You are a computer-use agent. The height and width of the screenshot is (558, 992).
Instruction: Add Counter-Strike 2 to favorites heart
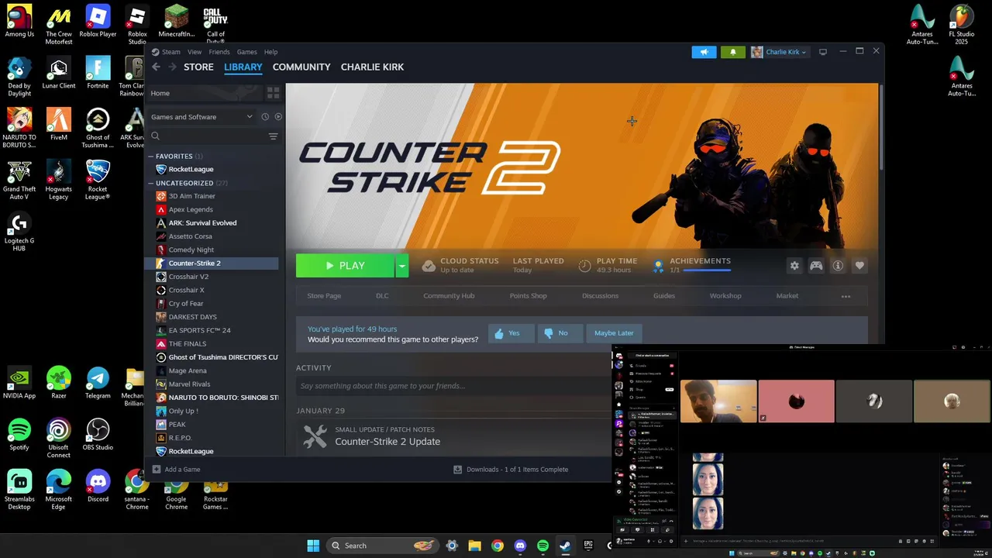pyautogui.click(x=859, y=265)
